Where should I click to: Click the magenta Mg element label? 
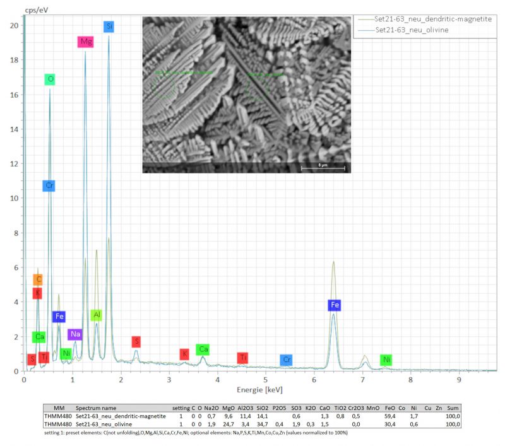click(85, 42)
